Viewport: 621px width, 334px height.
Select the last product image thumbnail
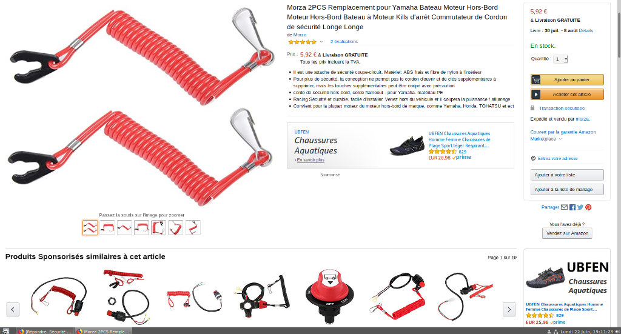[x=193, y=228]
